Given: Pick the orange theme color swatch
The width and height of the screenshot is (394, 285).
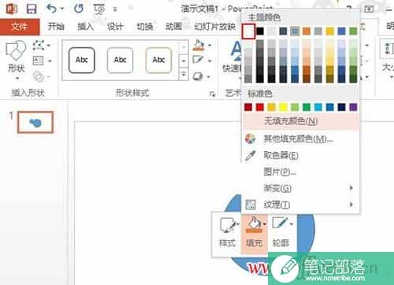Looking at the screenshot, I should 307,31.
